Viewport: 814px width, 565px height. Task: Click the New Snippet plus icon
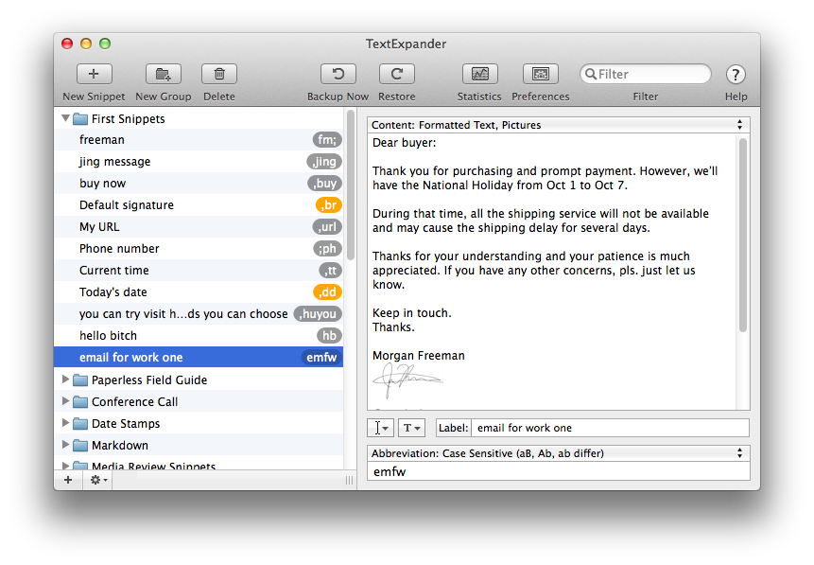pos(94,74)
